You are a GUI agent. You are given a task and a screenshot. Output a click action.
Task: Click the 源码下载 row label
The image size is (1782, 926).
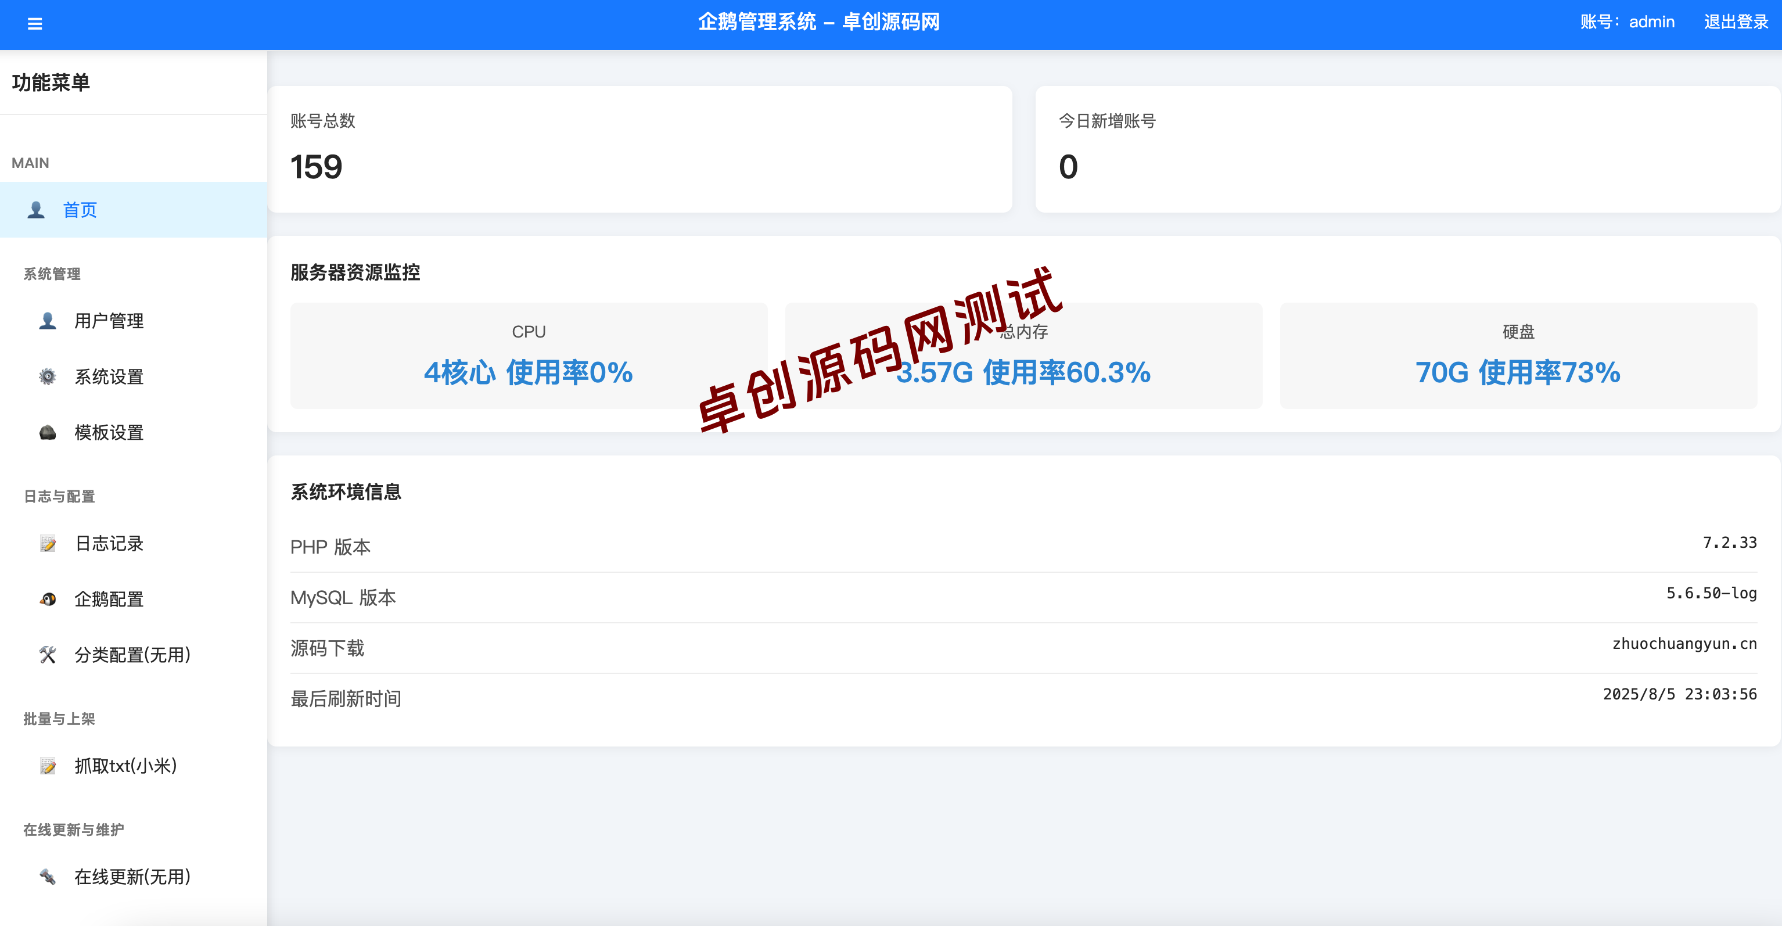pos(327,648)
